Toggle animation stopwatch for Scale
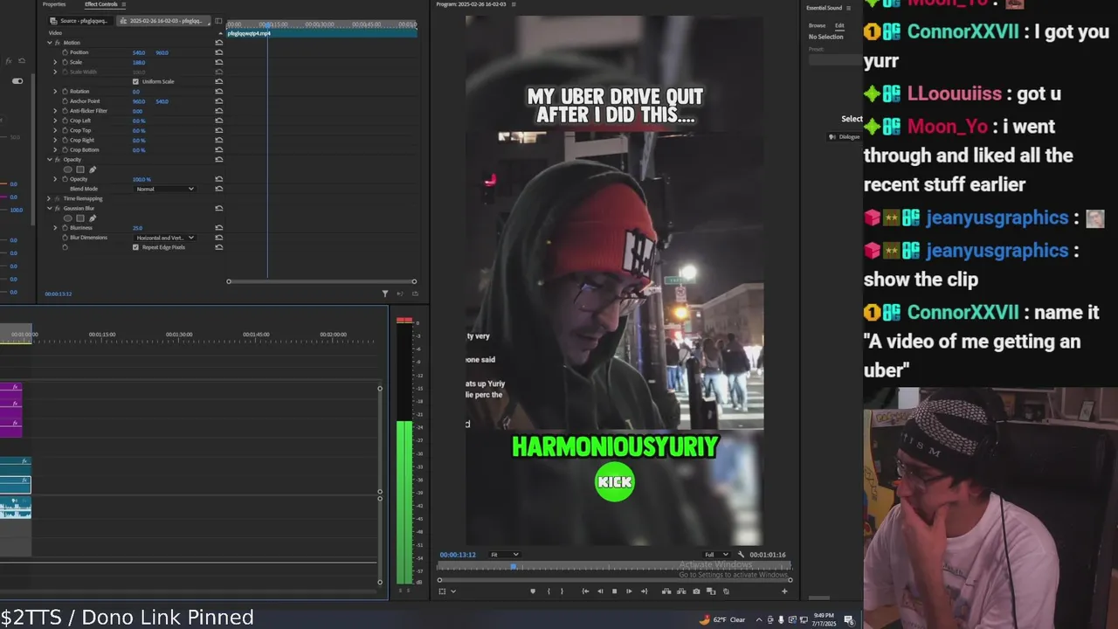1118x629 pixels. (x=65, y=62)
